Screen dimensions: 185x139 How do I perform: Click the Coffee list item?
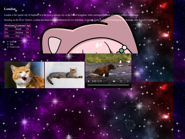[x=13, y=42]
